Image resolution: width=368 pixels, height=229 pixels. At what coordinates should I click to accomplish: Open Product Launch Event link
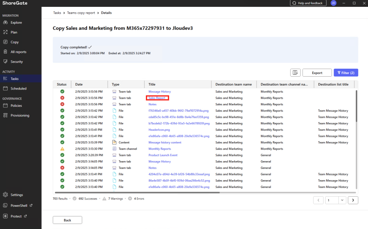163,155
